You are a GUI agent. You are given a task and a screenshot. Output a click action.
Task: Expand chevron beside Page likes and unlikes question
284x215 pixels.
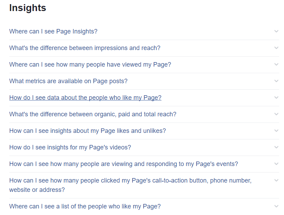pos(276,131)
